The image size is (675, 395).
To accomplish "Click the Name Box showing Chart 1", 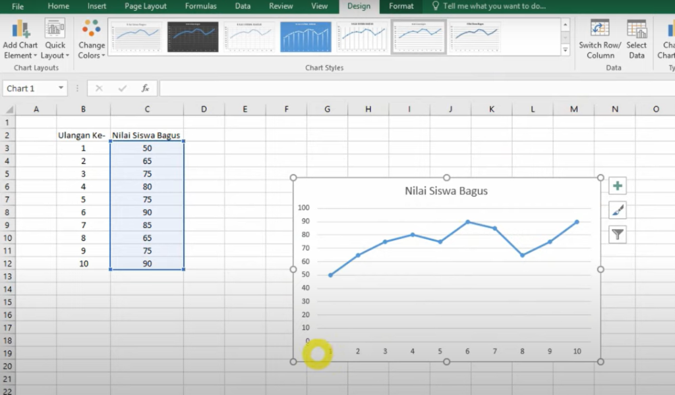I will [x=29, y=88].
